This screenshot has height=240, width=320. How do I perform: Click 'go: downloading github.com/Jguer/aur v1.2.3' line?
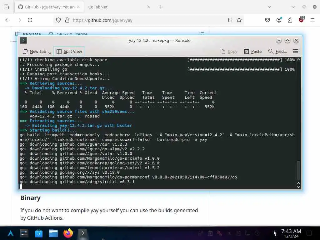(73, 144)
